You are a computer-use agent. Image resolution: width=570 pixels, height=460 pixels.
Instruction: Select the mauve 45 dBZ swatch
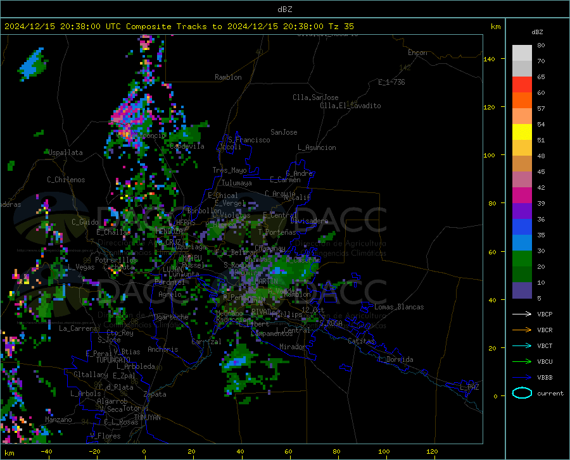pos(522,180)
